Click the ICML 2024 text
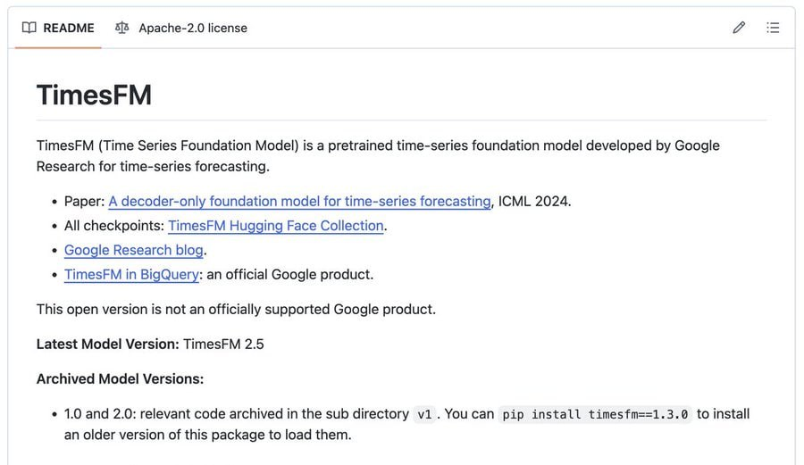Screen dimensions: 804x465 [534, 201]
